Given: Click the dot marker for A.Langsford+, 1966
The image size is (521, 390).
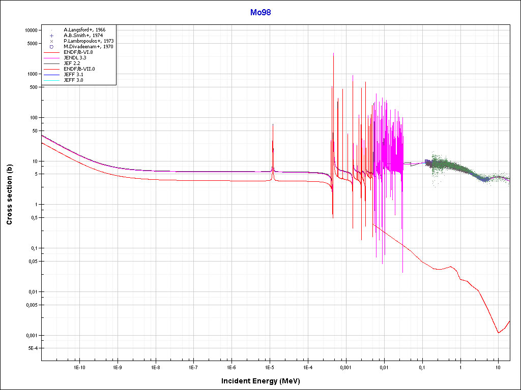Looking at the screenshot, I should pos(52,30).
